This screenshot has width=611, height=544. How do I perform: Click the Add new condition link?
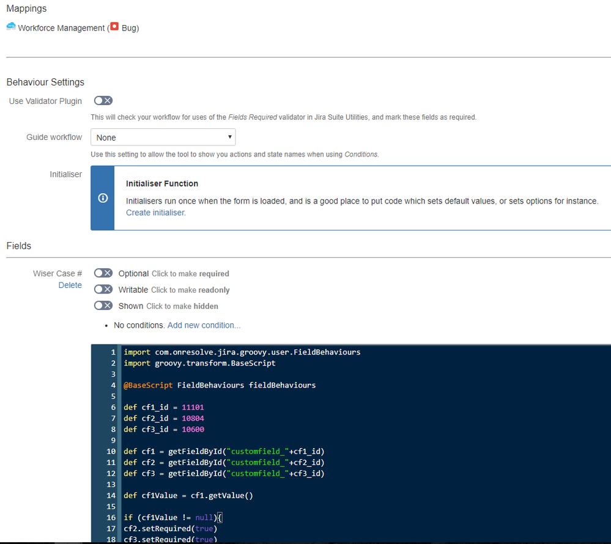pyautogui.click(x=204, y=325)
